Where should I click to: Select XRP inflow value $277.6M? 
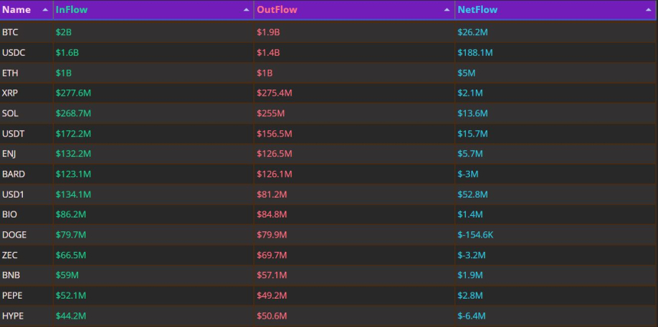[73, 93]
